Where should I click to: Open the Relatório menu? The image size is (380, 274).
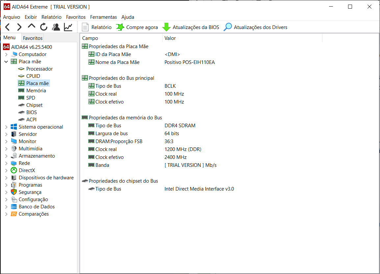tap(51, 17)
